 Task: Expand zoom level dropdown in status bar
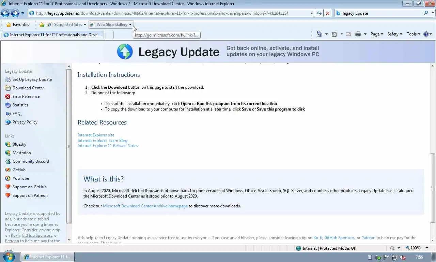(427, 248)
